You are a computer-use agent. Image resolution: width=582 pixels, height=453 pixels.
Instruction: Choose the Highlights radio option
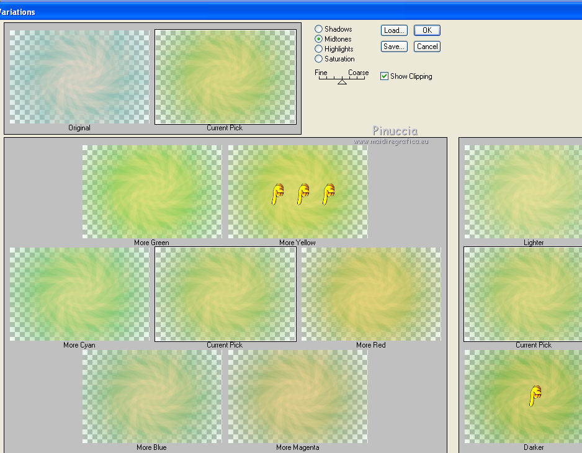[x=318, y=49]
